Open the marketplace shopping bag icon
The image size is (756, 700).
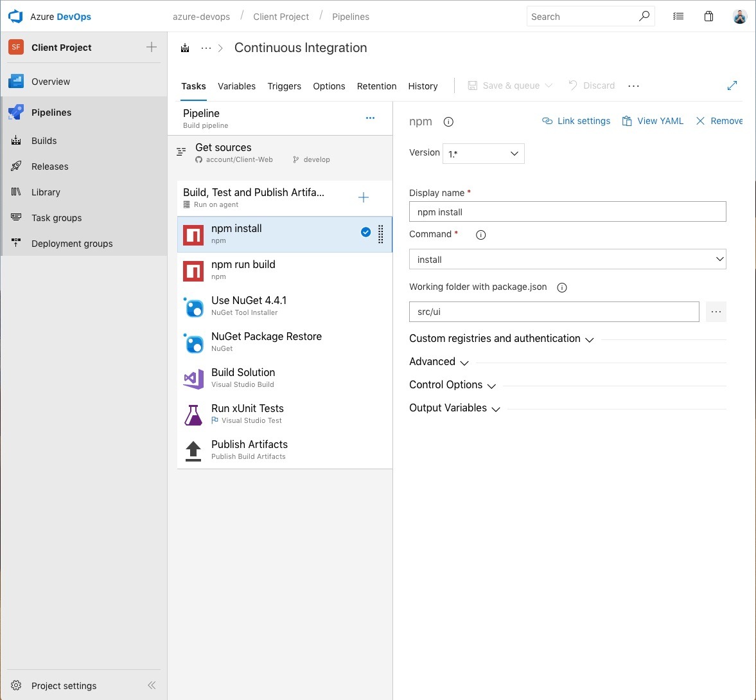(x=708, y=17)
